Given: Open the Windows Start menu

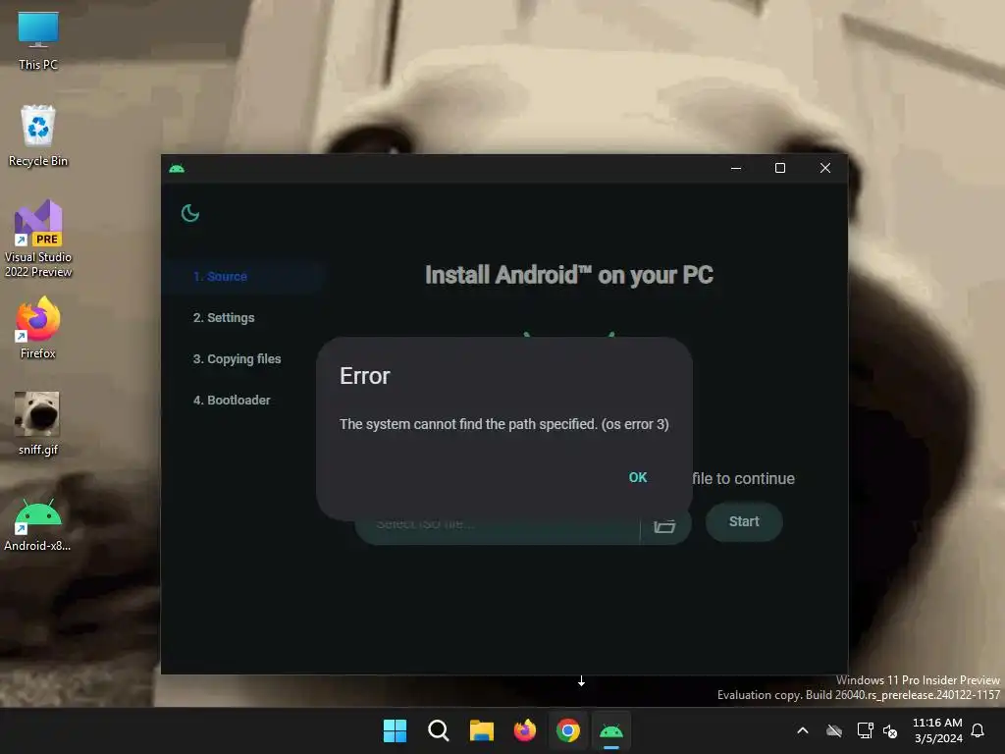Looking at the screenshot, I should (x=395, y=730).
